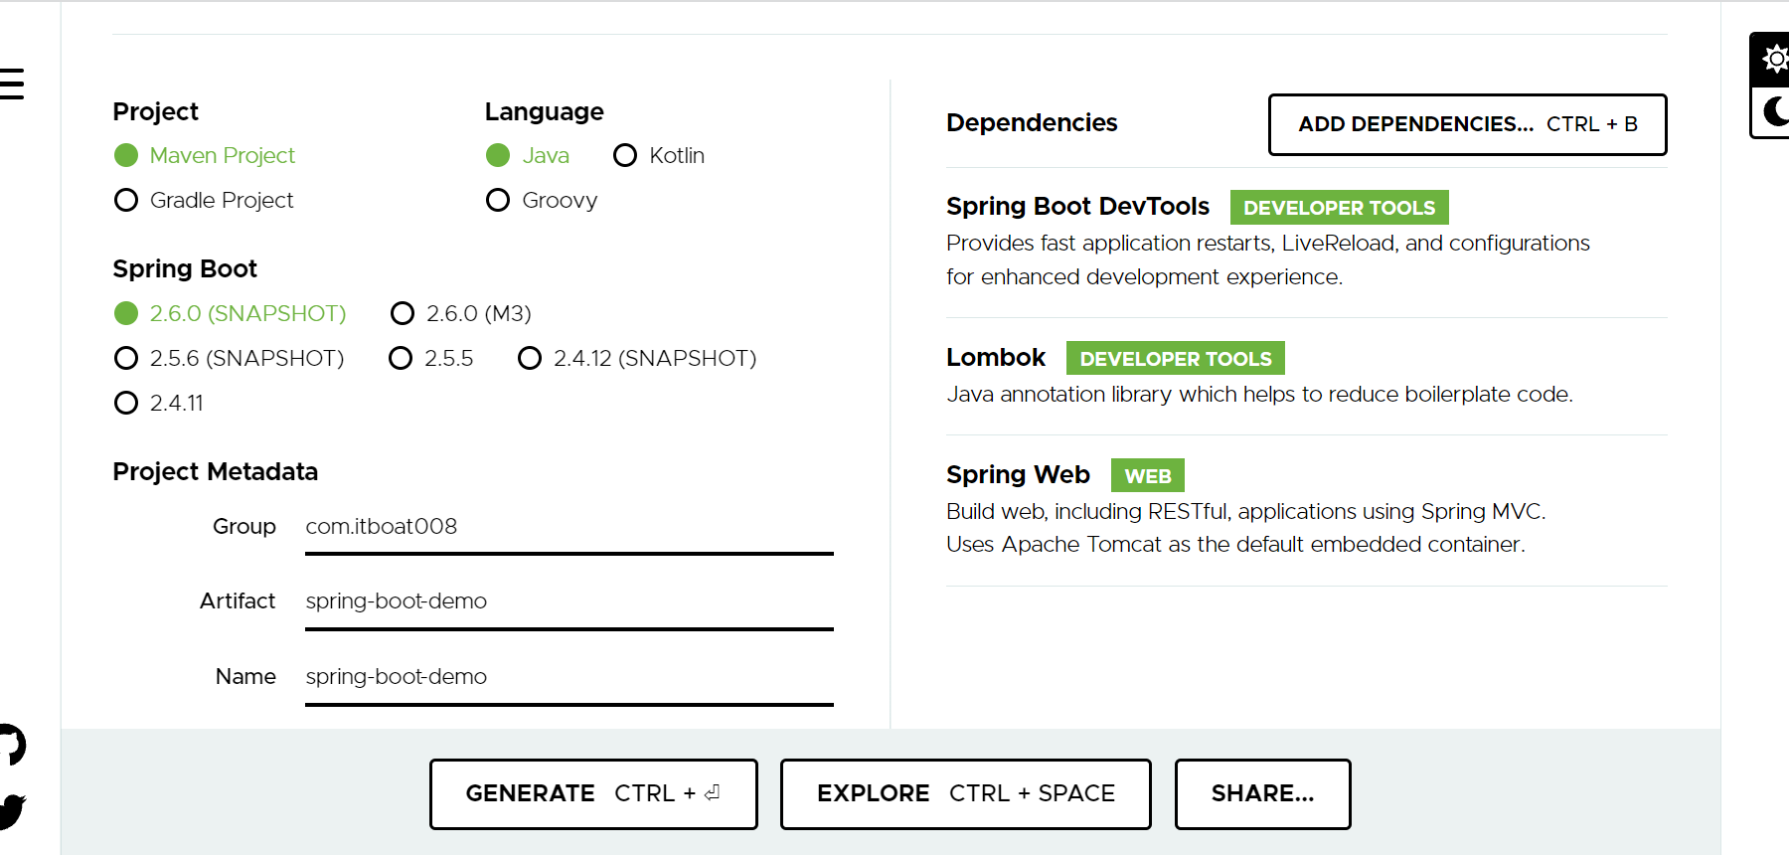Image resolution: width=1789 pixels, height=855 pixels.
Task: Focus the Group input field
Action: 569,527
